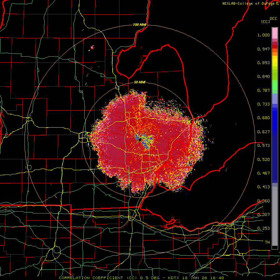Click the 0.733 scale value

click(264, 104)
